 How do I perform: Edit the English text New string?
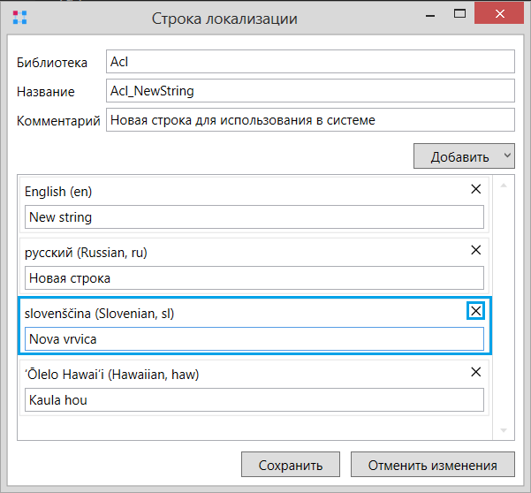click(254, 216)
